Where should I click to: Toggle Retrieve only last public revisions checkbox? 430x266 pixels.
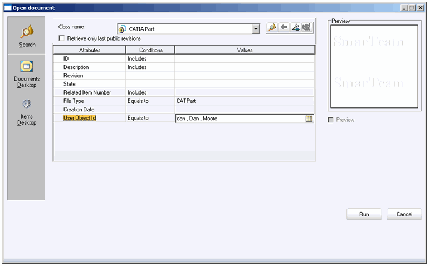(62, 38)
